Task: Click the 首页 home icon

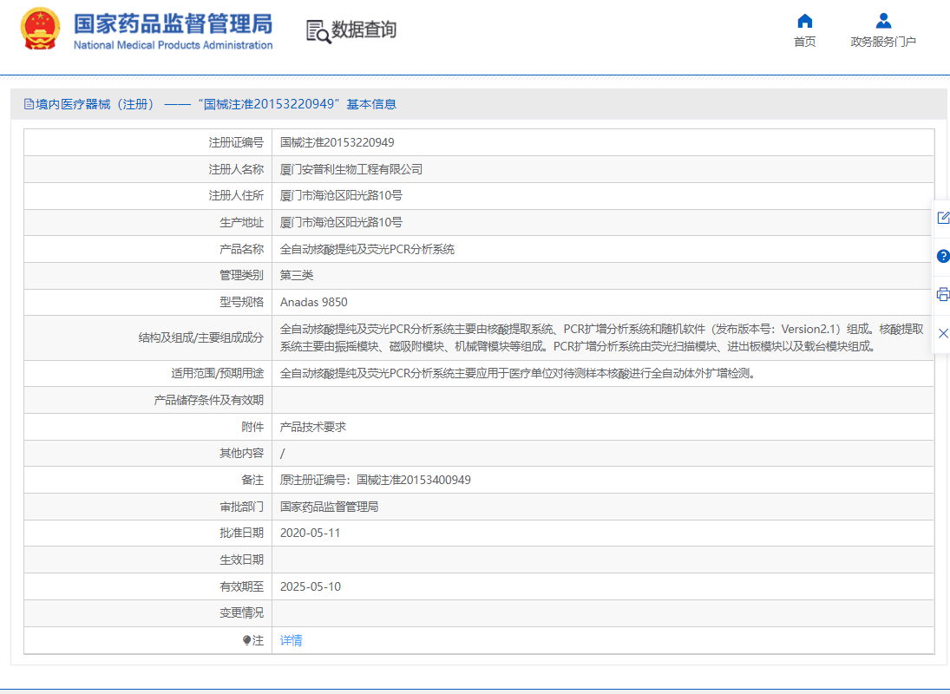Action: pyautogui.click(x=804, y=20)
